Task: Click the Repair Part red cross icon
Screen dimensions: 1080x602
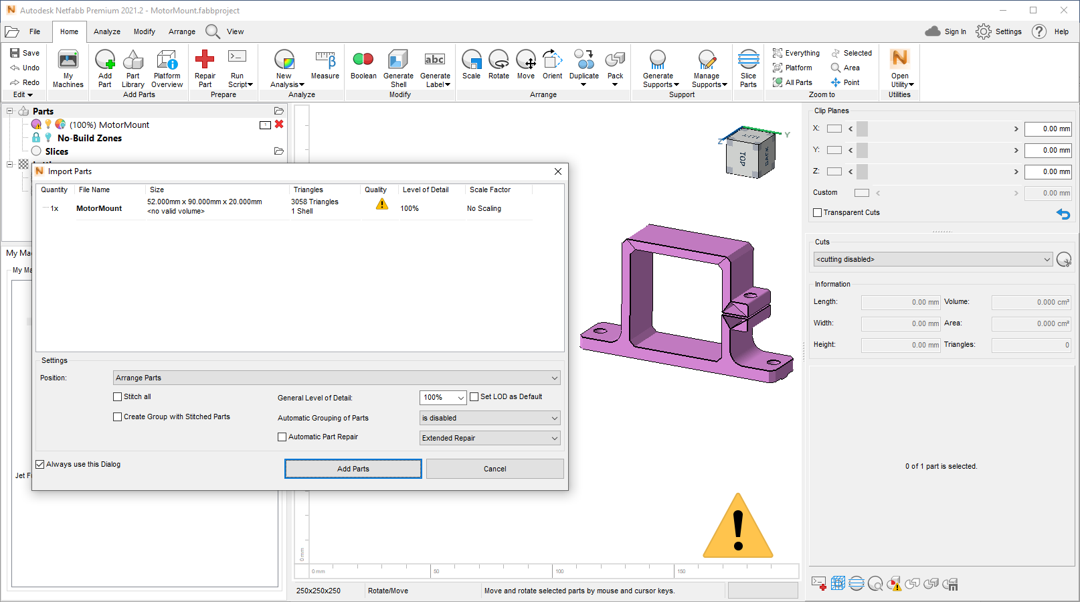Action: click(205, 60)
